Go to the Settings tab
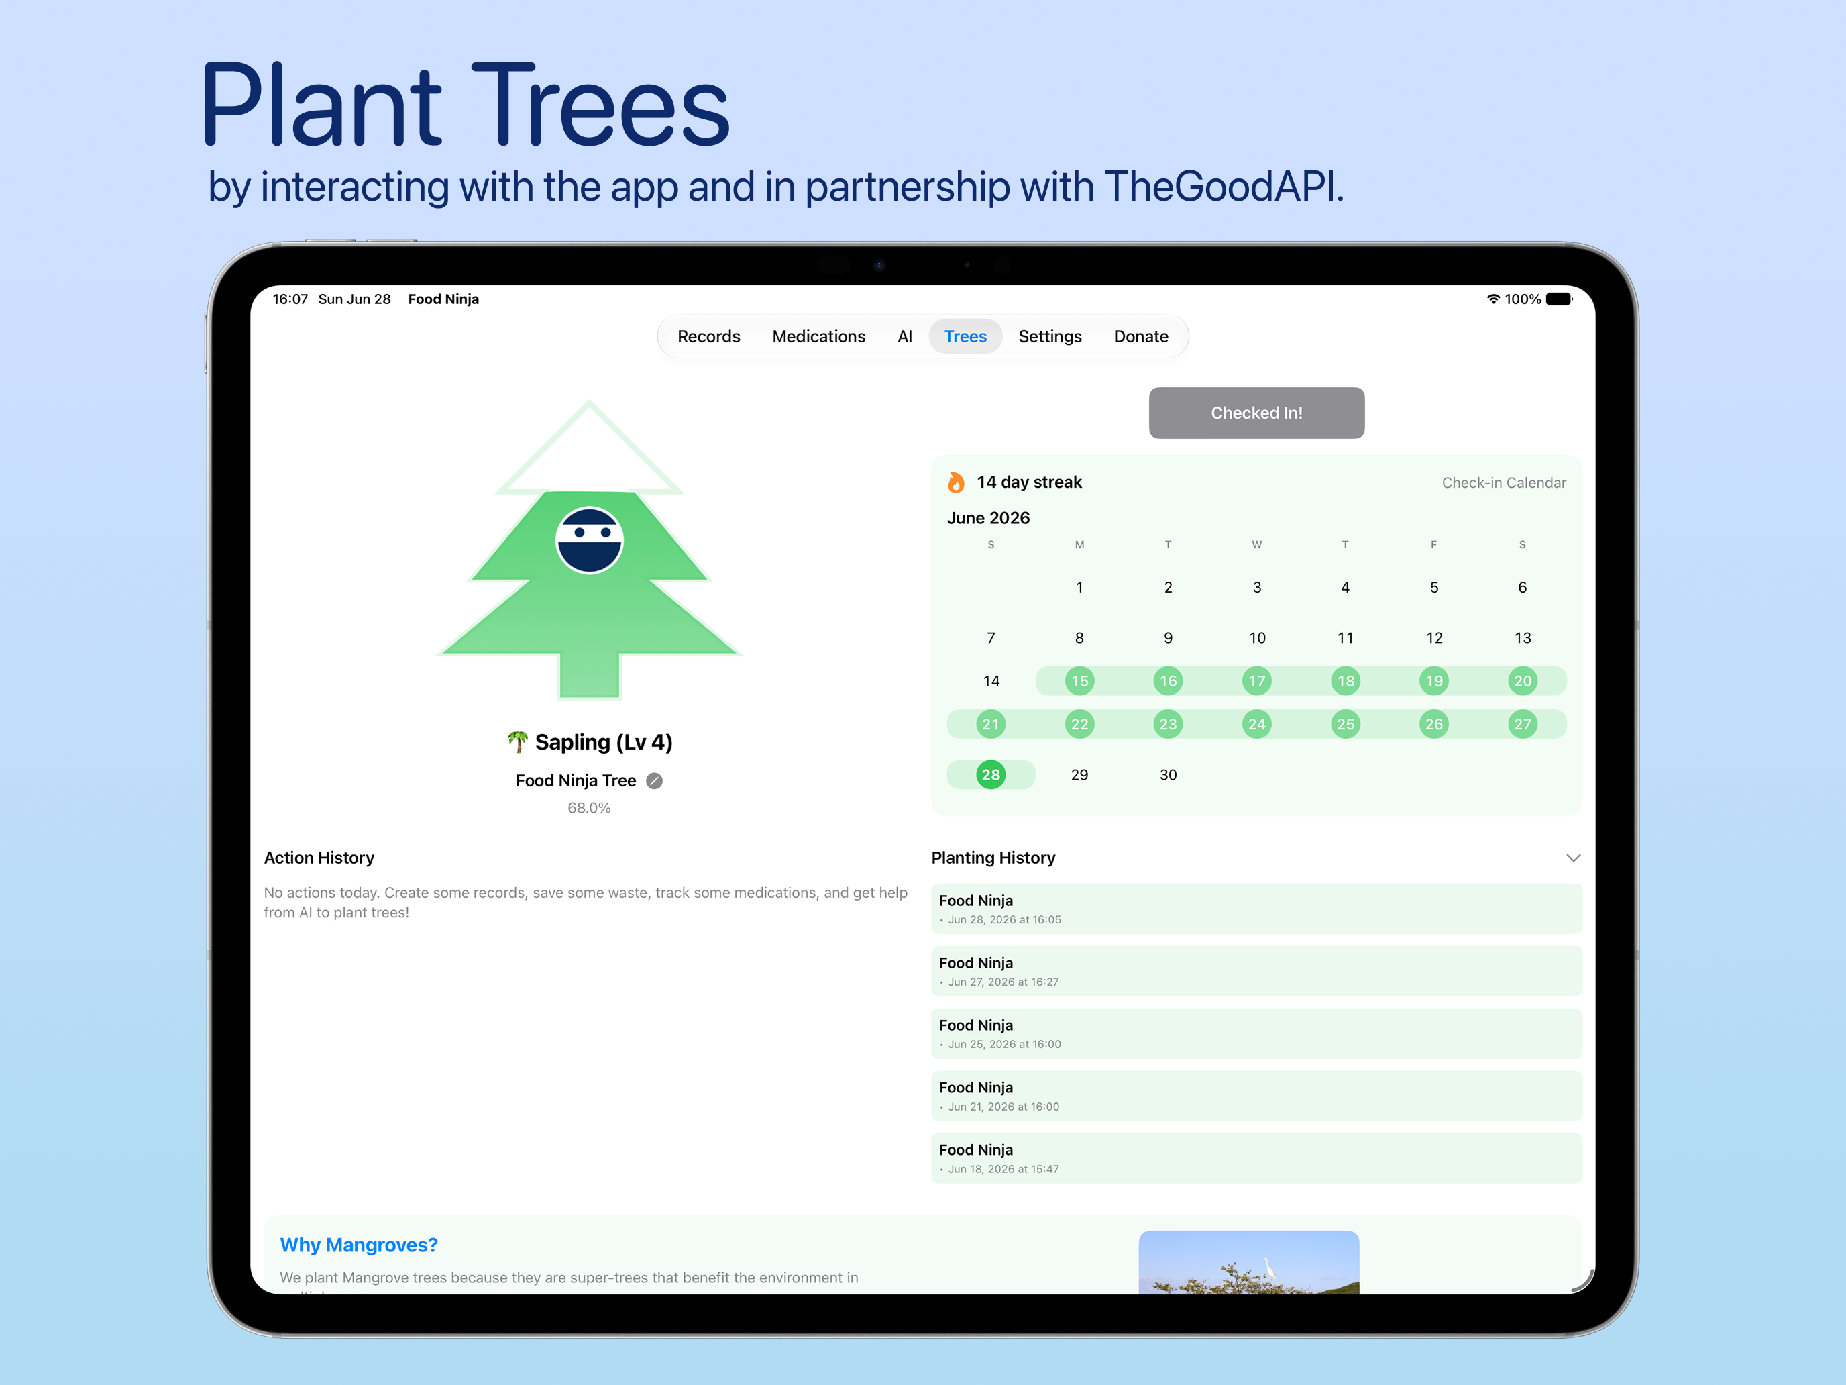The image size is (1846, 1385). [1050, 336]
